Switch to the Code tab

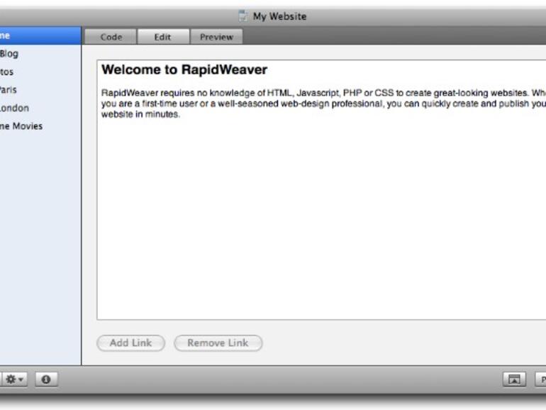tap(111, 37)
